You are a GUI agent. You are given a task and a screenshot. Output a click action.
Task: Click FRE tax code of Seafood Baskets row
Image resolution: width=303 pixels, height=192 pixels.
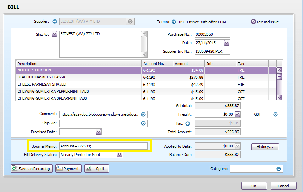coord(252,77)
